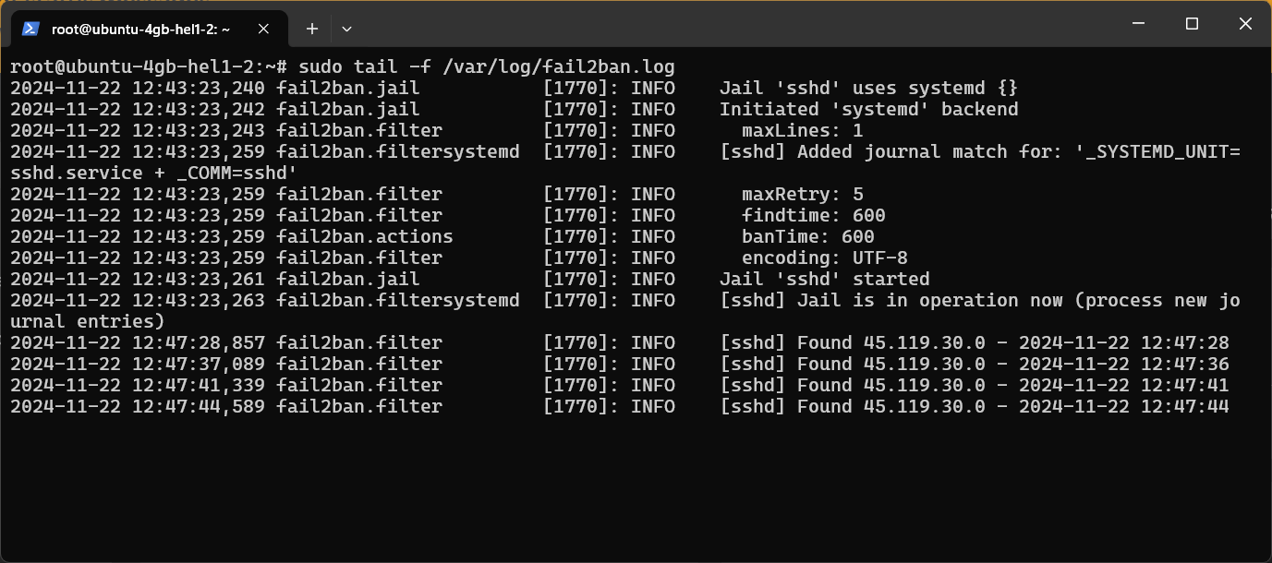
Task: Close the root@ubuntu-4gb-hel1-2 tab
Action: (x=263, y=29)
